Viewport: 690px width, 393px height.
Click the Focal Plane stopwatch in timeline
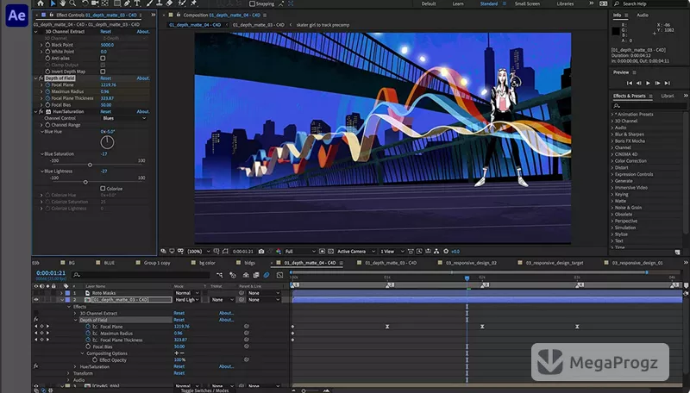(89, 327)
